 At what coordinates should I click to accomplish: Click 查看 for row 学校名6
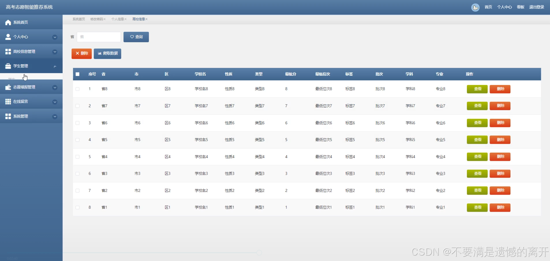pos(477,123)
